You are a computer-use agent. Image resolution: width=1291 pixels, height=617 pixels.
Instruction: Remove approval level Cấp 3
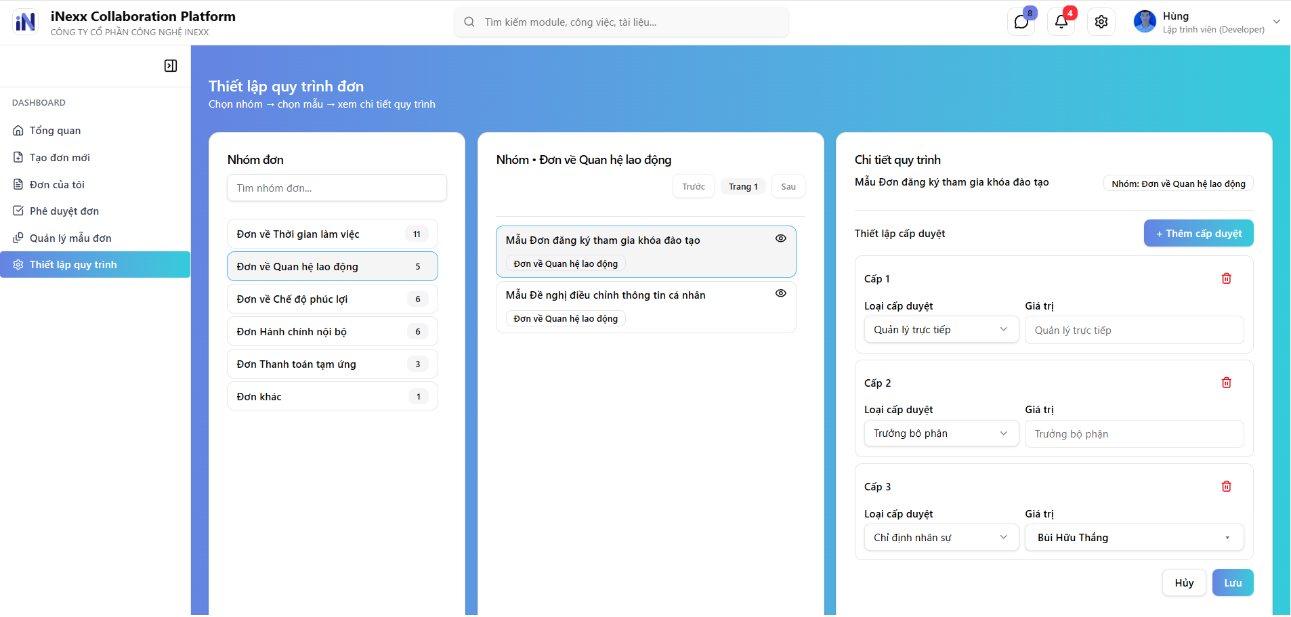[1226, 487]
